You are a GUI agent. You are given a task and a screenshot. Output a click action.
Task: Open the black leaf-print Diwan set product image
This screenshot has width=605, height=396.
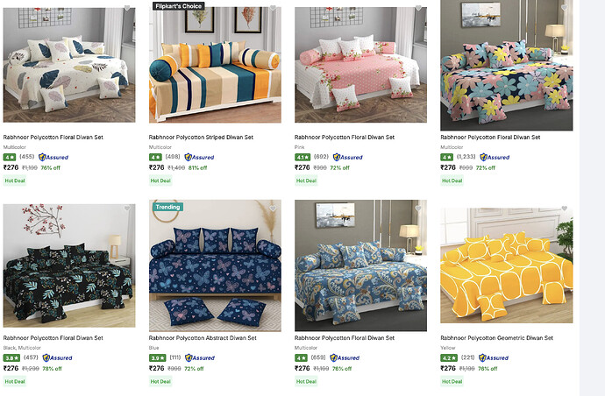69,265
